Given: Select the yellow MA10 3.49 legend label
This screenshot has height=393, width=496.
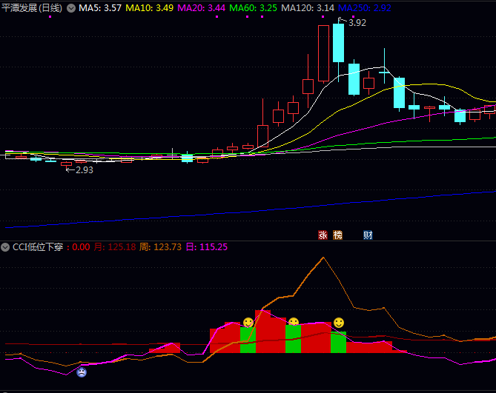Looking at the screenshot, I should pyautogui.click(x=150, y=8).
